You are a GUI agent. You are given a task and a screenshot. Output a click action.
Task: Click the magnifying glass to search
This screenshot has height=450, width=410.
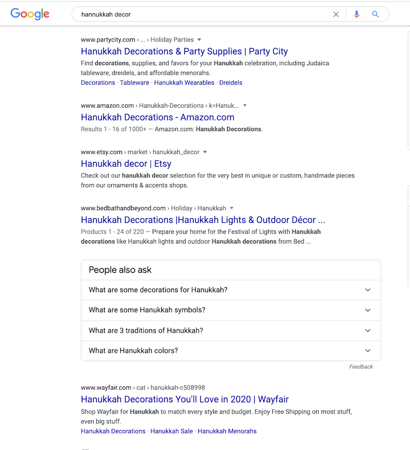(x=375, y=14)
